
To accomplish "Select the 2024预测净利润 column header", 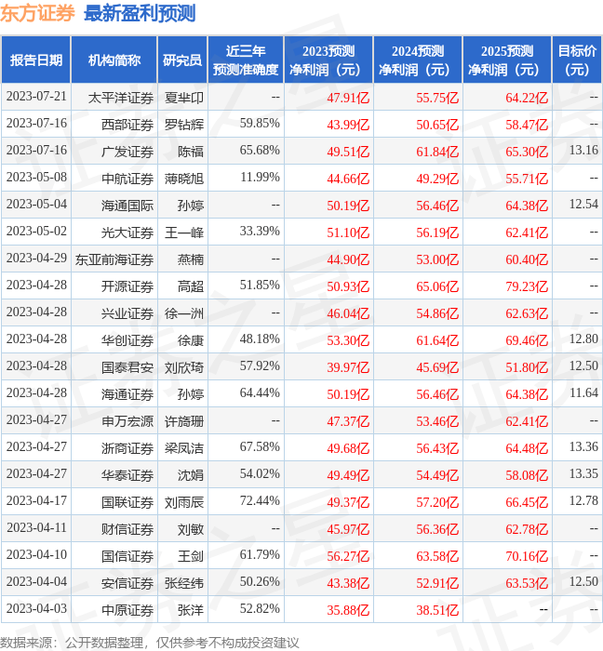I will 418,60.
